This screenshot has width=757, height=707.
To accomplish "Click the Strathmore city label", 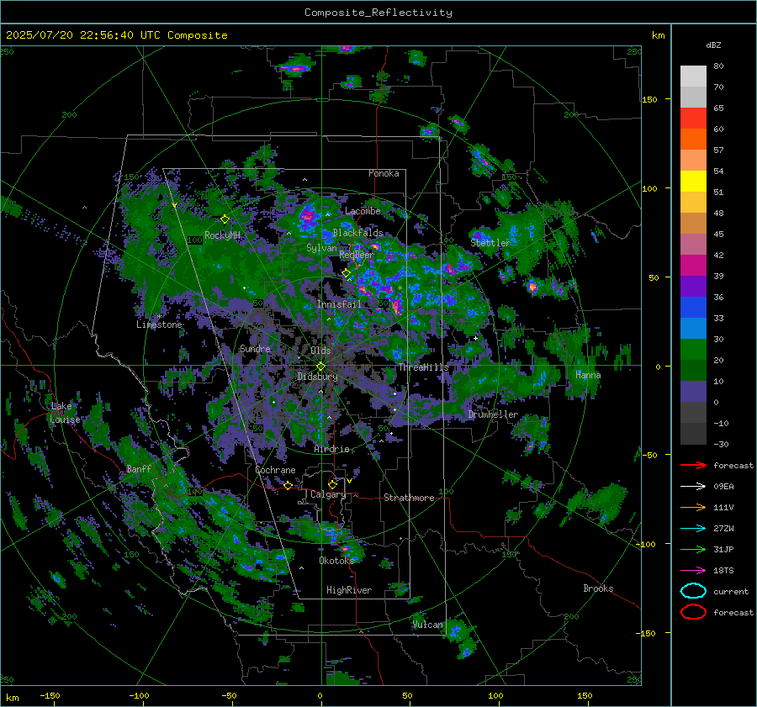I will 409,498.
